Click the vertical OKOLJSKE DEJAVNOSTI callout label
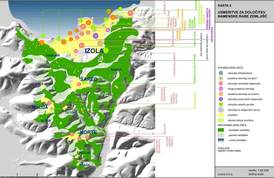Screen dimensions: 274x178 pos(207,47)
